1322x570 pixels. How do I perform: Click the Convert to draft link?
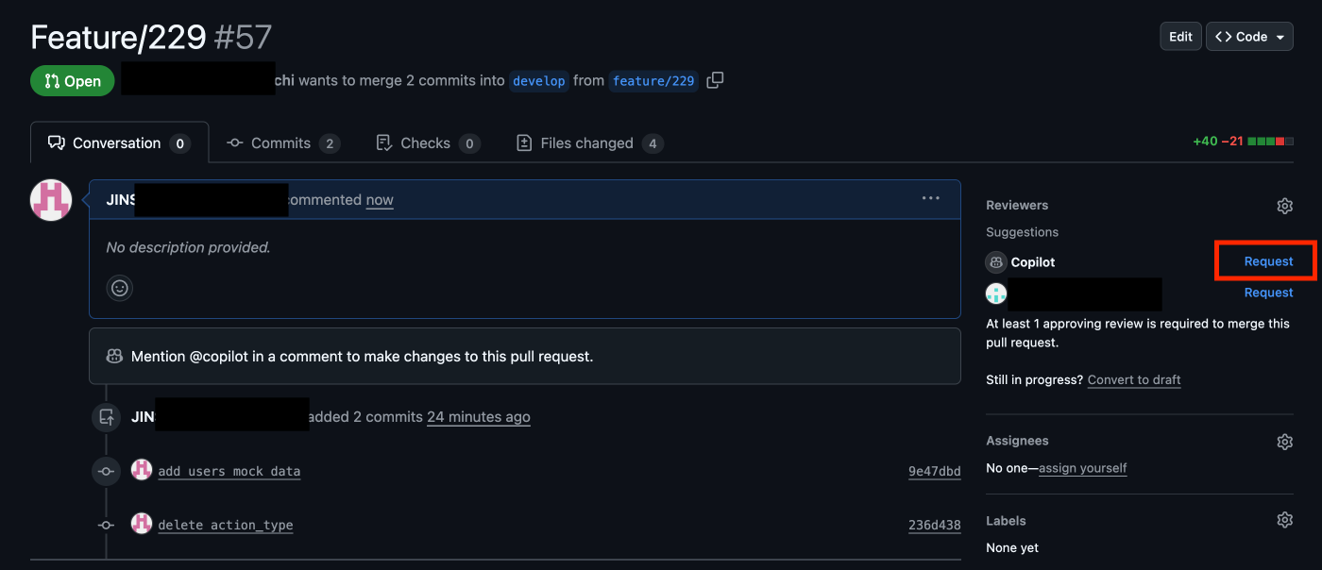pyautogui.click(x=1134, y=379)
